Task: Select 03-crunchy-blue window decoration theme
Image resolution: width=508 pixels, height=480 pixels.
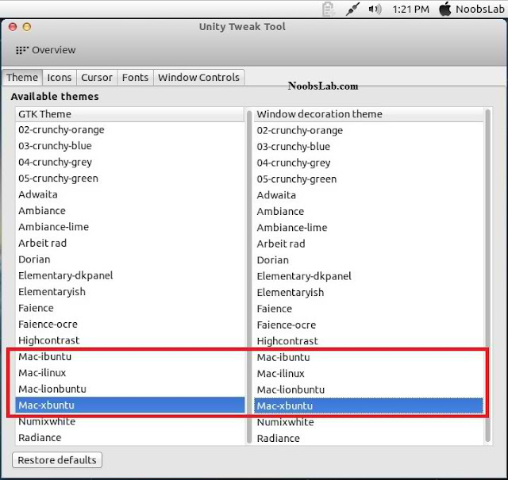Action: [368, 147]
